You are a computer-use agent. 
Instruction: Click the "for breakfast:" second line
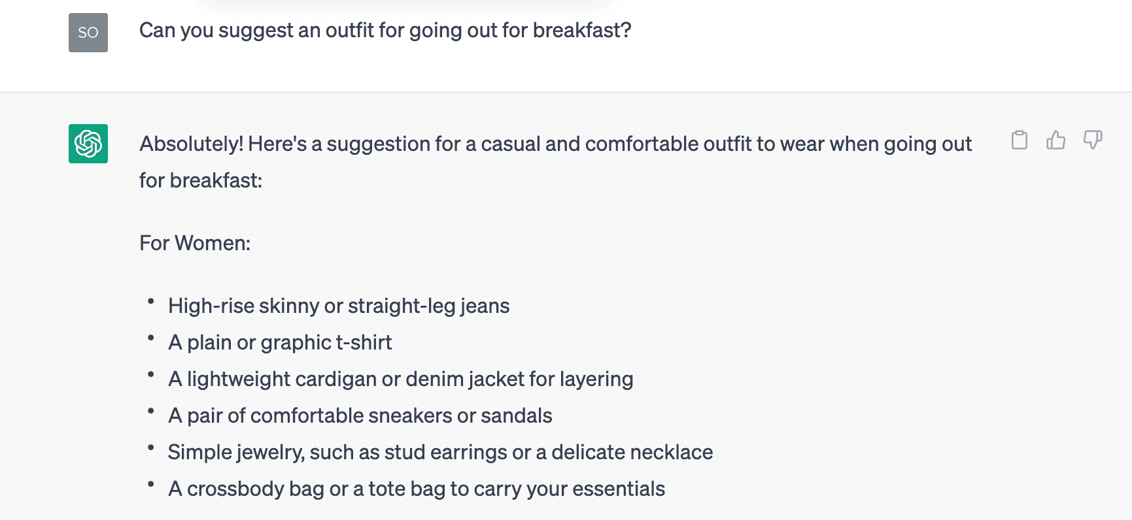tap(201, 180)
